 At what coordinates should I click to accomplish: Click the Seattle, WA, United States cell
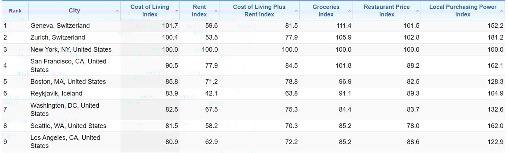click(68, 126)
